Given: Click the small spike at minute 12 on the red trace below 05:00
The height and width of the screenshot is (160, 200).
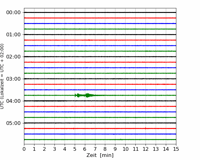Looking at the screenshot, I should [x=146, y=128].
